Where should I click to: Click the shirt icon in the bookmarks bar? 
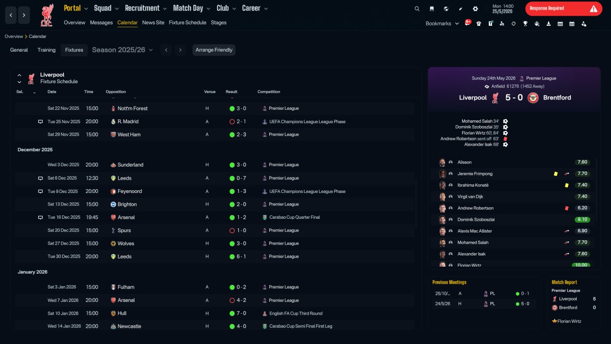pos(479,23)
